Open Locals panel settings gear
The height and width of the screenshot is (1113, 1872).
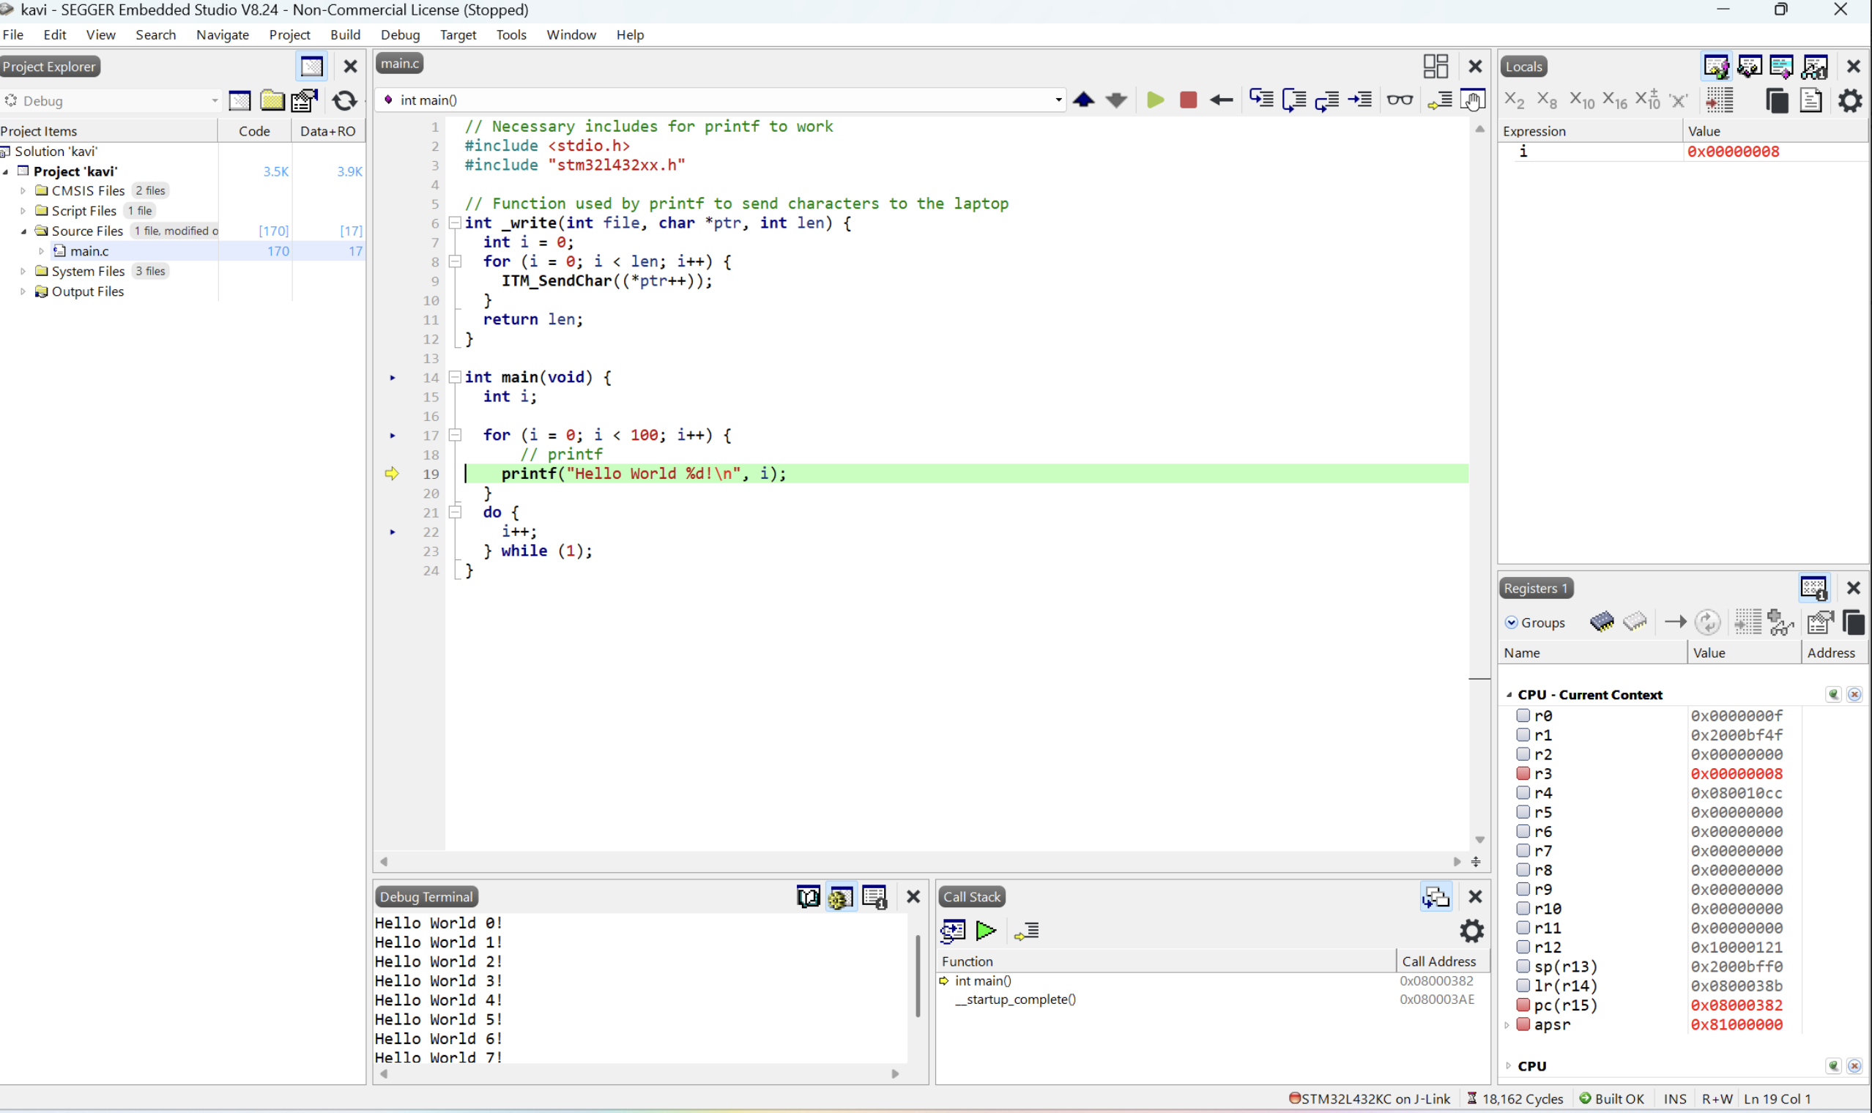1849,100
